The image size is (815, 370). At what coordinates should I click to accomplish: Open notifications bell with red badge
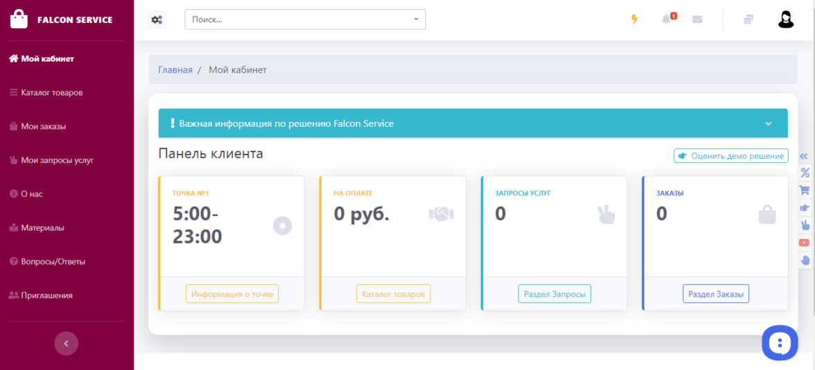click(667, 19)
